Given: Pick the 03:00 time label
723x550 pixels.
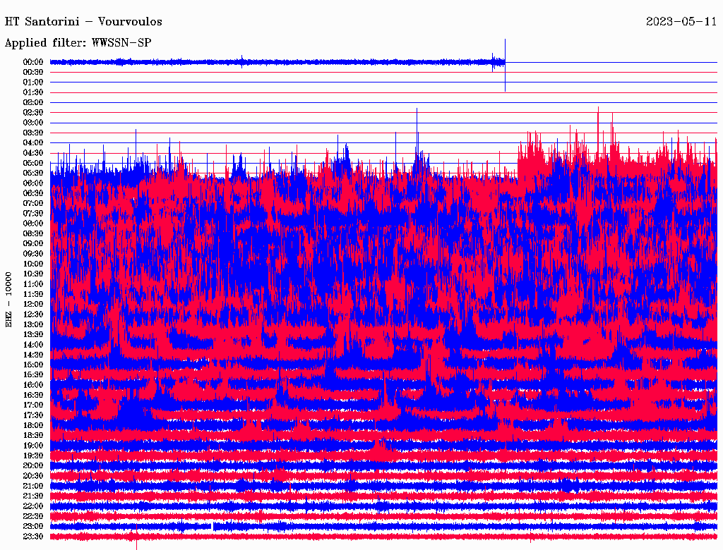Looking at the screenshot, I should coord(33,123).
